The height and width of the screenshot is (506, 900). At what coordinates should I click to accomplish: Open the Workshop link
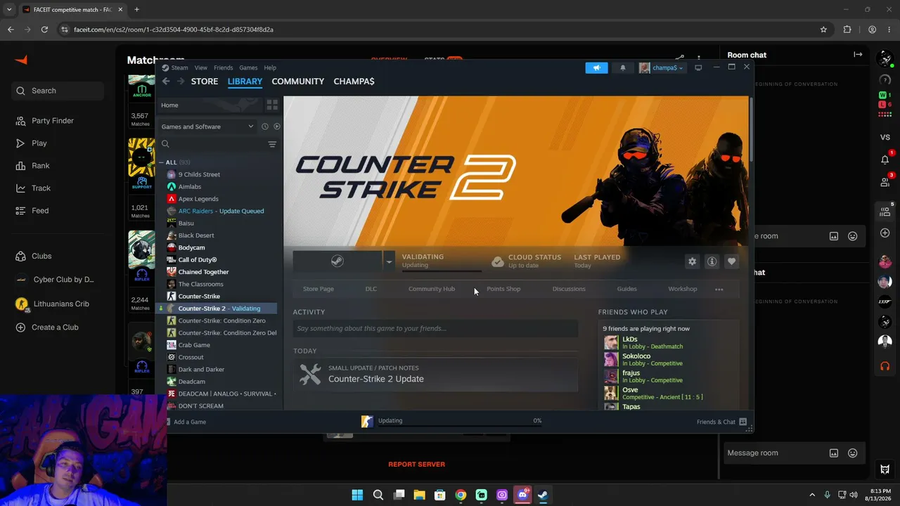point(683,289)
